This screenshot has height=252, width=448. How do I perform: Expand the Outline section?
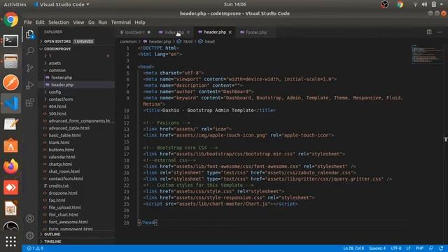(77, 234)
